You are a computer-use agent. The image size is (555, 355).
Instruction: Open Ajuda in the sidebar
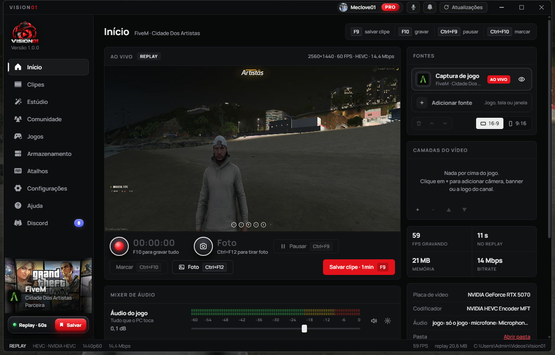tap(48, 206)
